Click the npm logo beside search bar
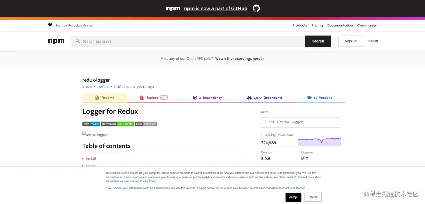 pyautogui.click(x=56, y=41)
